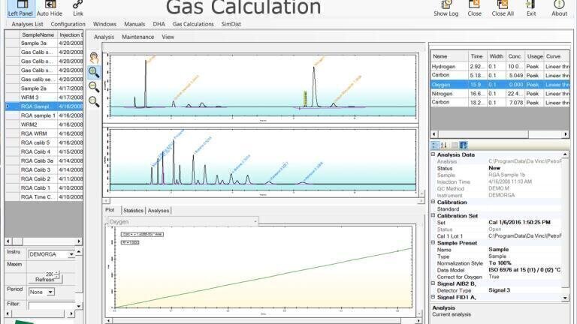Select the Sample 3a row
This screenshot has height=324, width=577.
tap(44, 43)
